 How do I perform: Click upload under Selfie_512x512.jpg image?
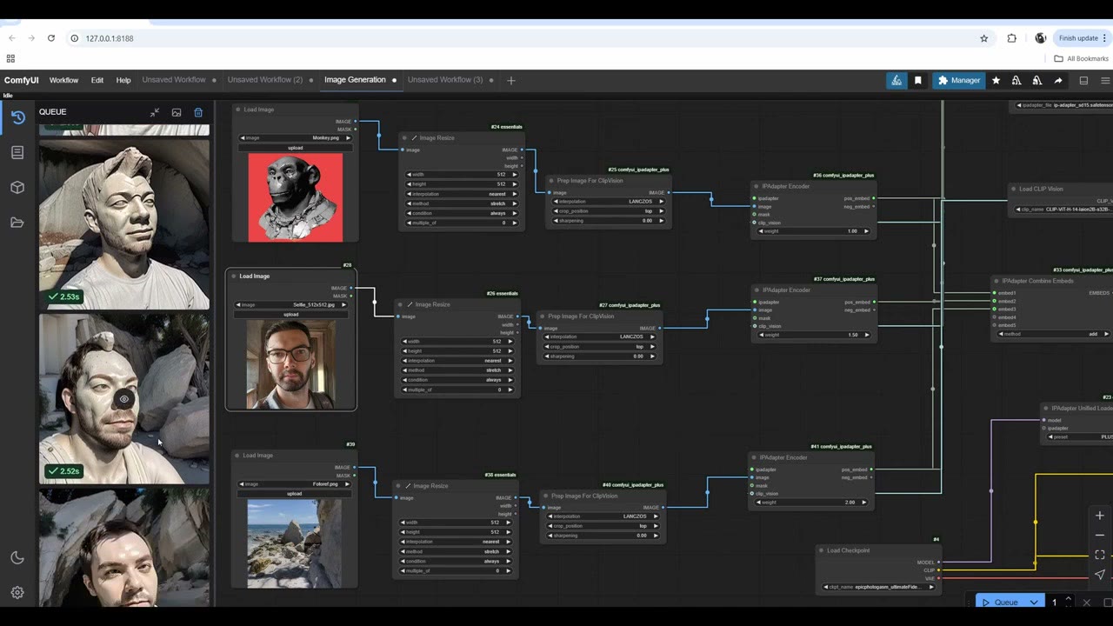[291, 314]
